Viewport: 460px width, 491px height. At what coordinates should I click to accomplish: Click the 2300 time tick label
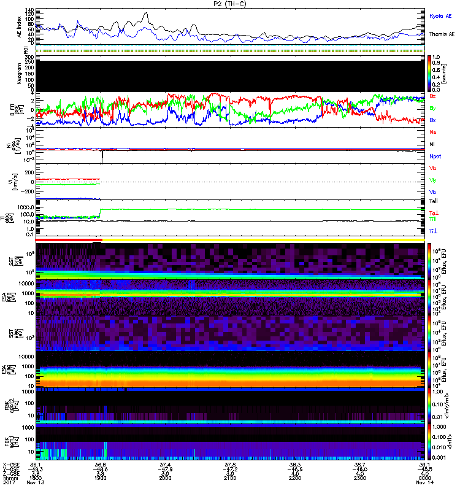[359, 478]
